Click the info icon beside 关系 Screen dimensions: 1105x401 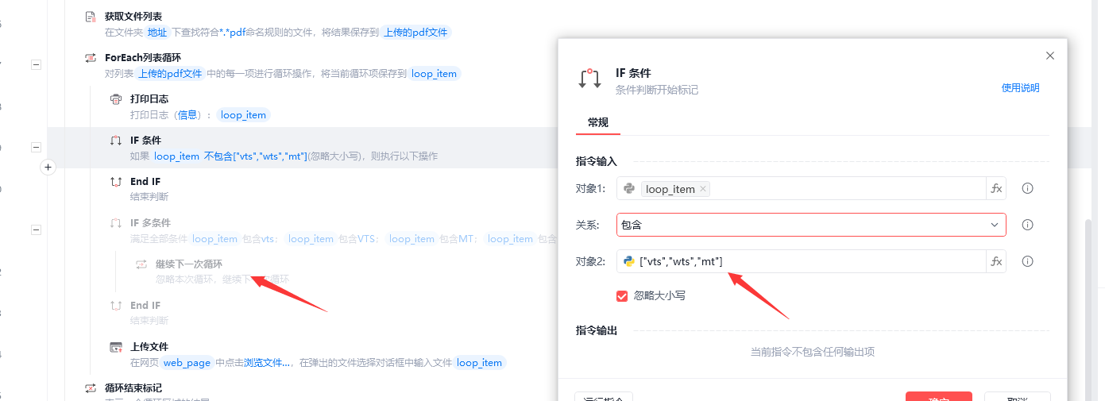tap(1027, 225)
